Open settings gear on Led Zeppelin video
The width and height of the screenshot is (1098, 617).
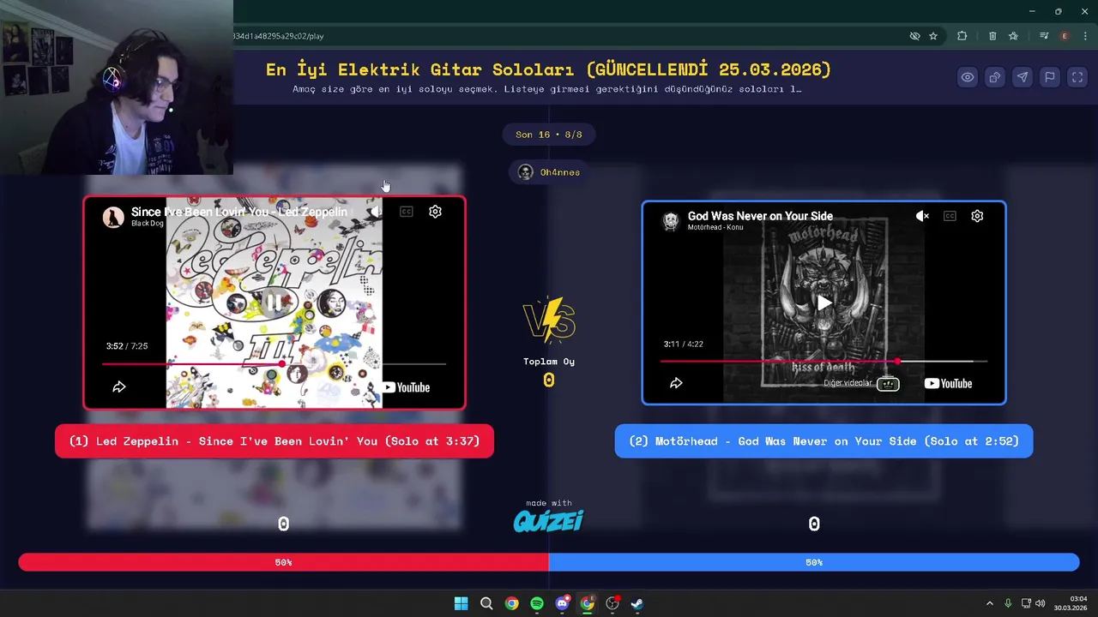click(435, 212)
